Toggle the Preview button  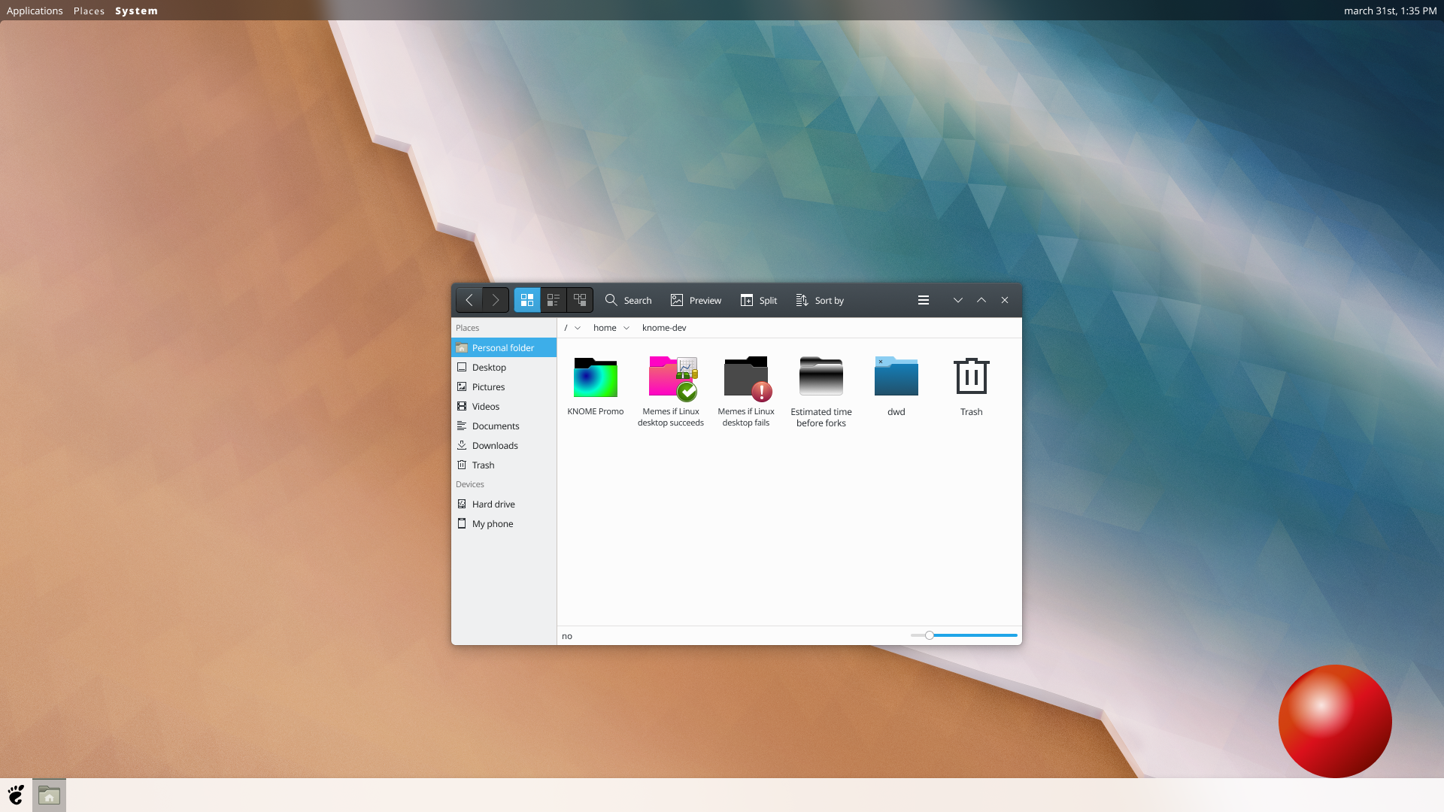696,300
